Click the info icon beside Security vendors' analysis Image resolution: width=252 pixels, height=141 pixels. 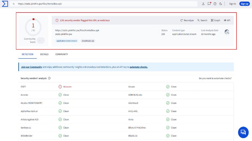coord(49,78)
